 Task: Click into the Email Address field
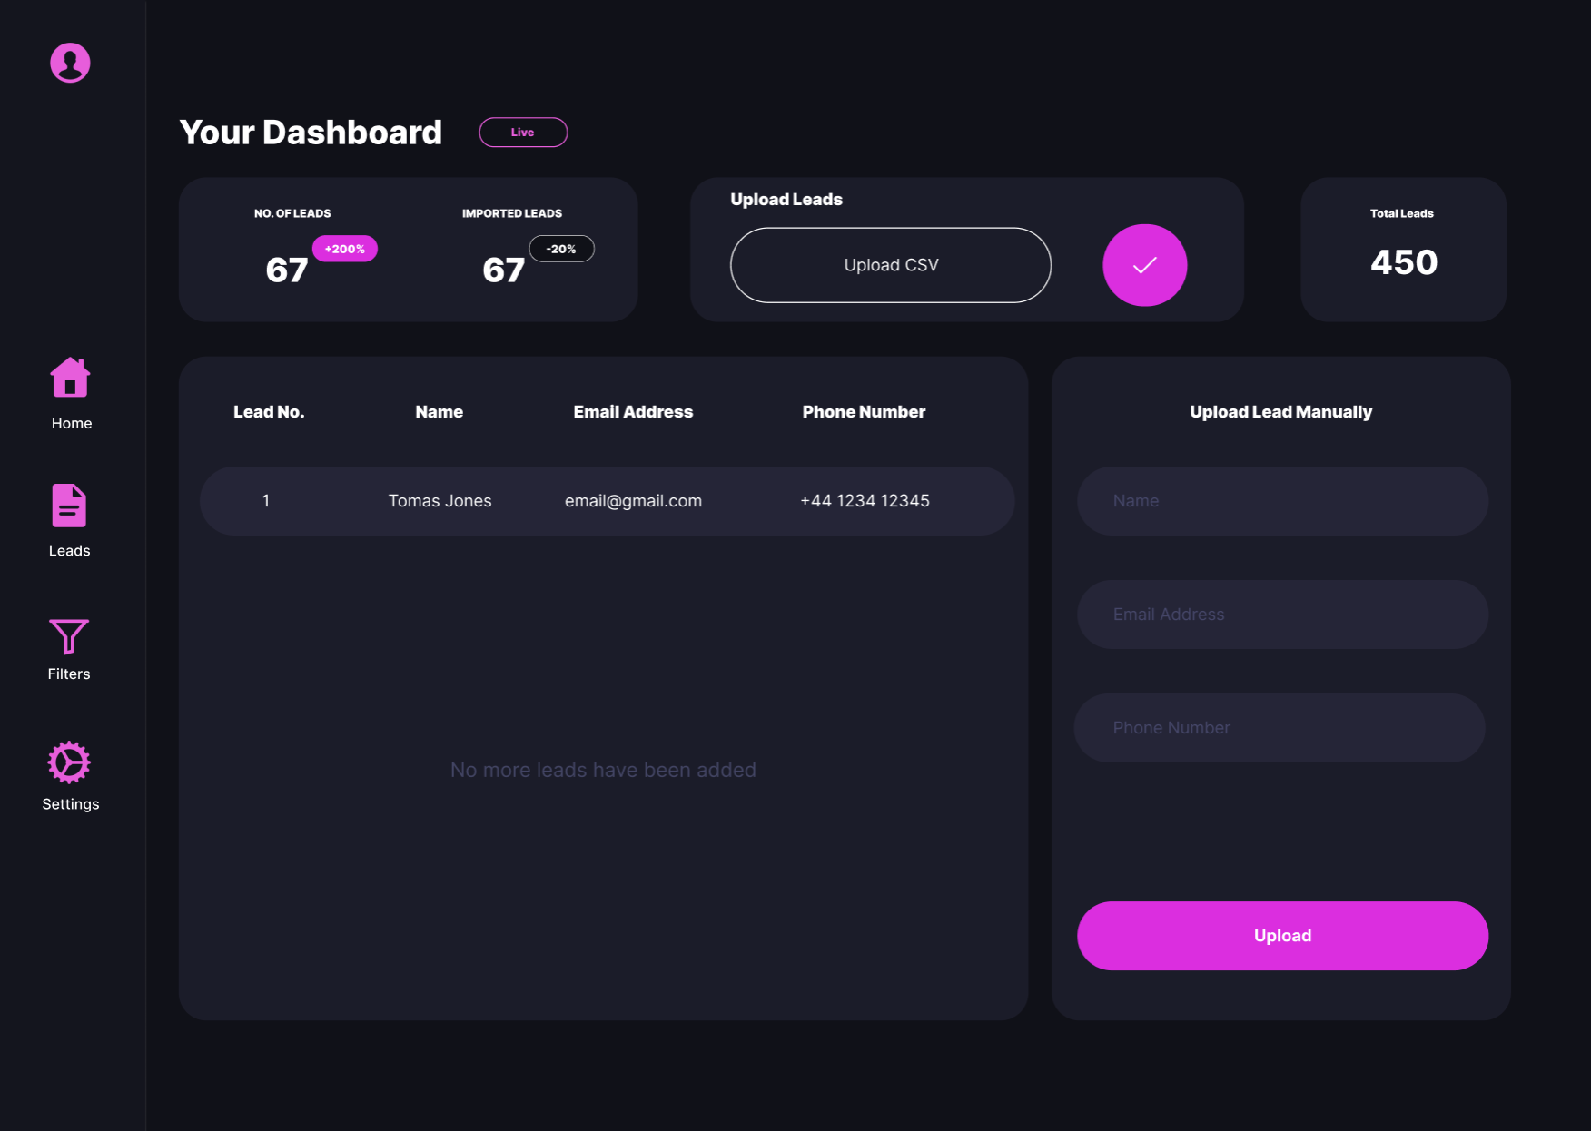click(1281, 615)
